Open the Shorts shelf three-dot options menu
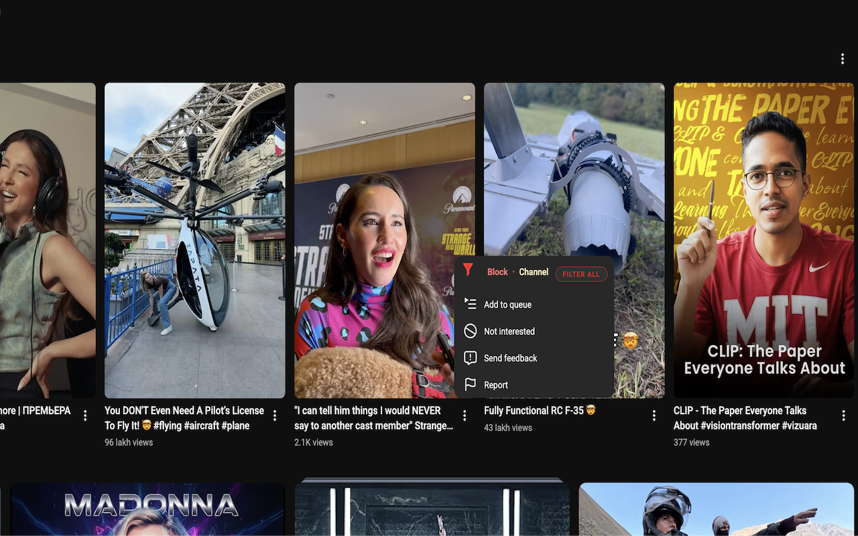 [843, 59]
